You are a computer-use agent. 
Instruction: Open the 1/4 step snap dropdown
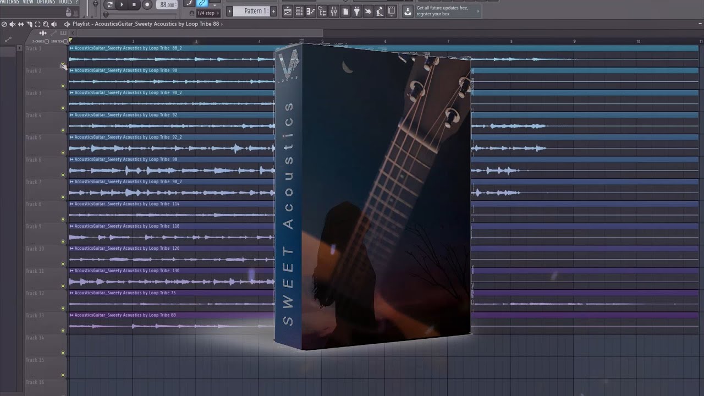(x=208, y=13)
